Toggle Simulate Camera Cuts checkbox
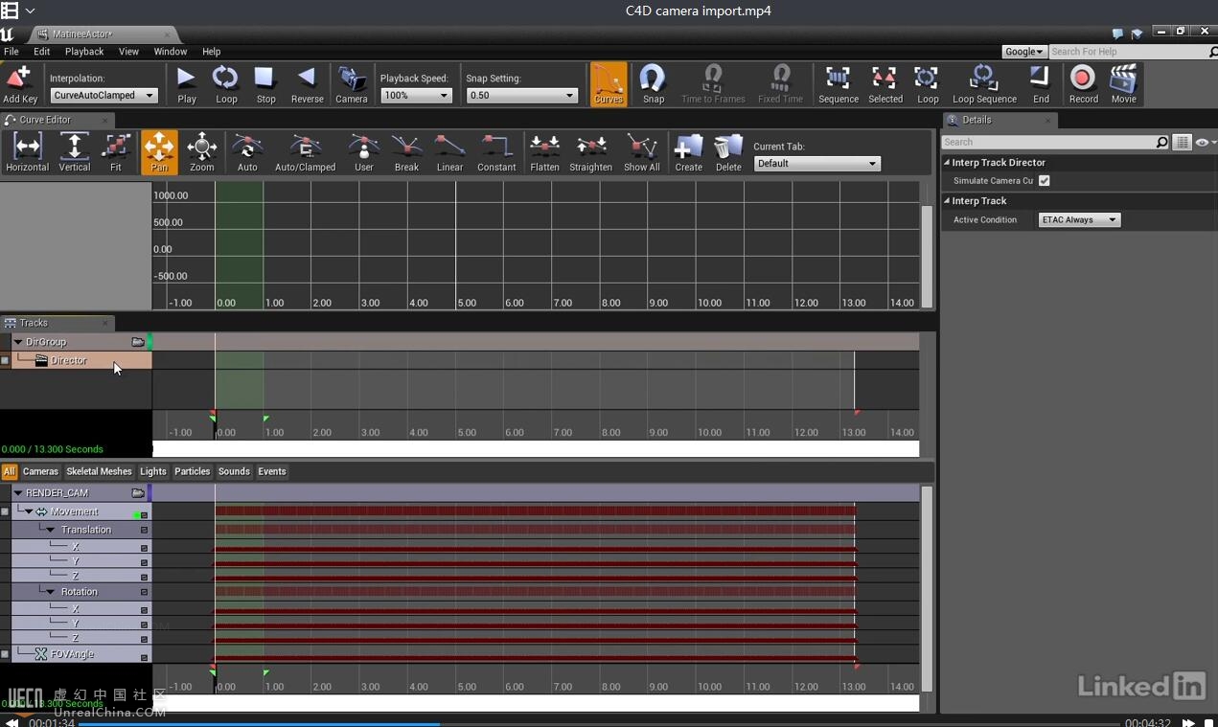The height and width of the screenshot is (727, 1218). click(x=1045, y=180)
